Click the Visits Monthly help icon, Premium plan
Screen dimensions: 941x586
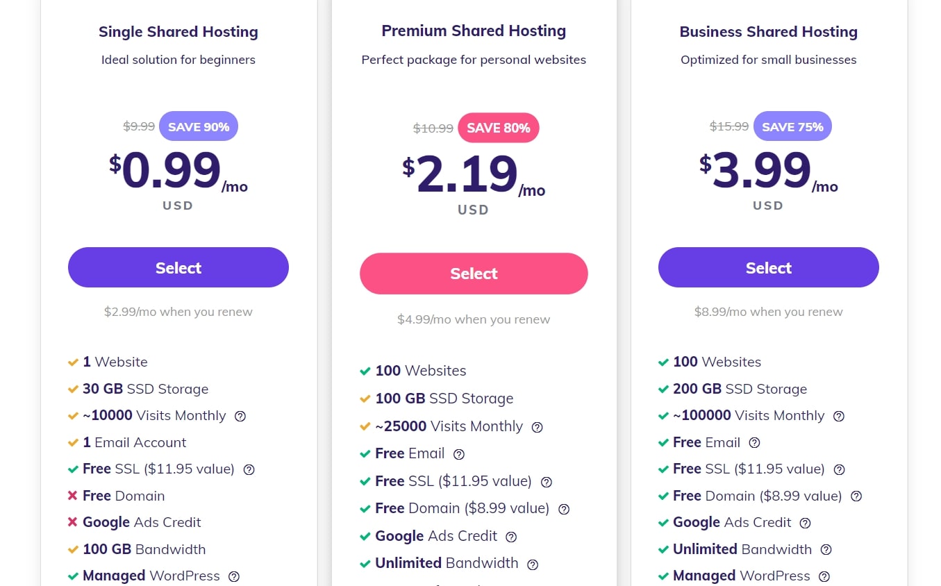(537, 427)
